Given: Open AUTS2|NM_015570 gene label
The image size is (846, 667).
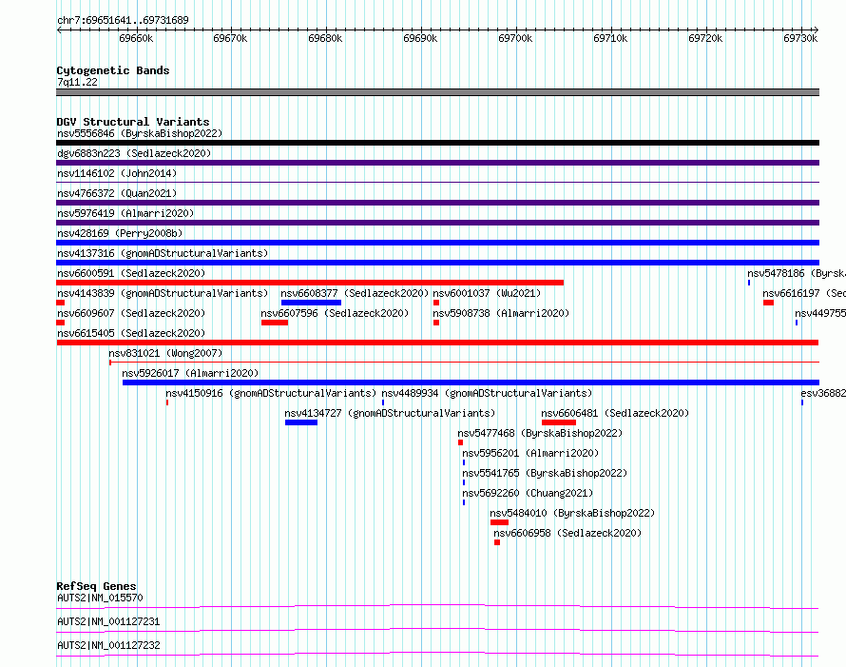Looking at the screenshot, I should click(100, 598).
